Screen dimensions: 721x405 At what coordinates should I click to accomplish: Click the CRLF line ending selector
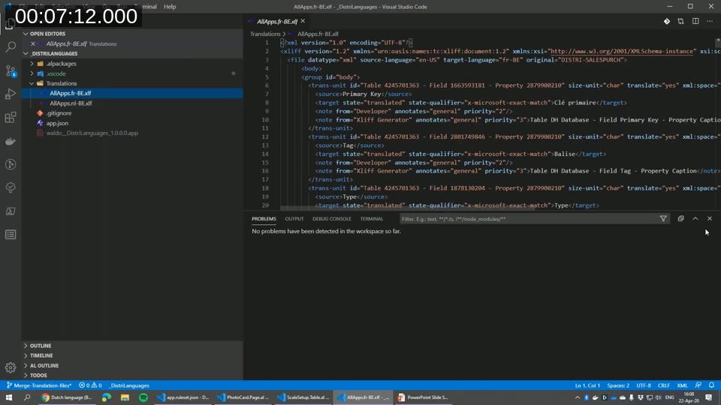(x=663, y=385)
